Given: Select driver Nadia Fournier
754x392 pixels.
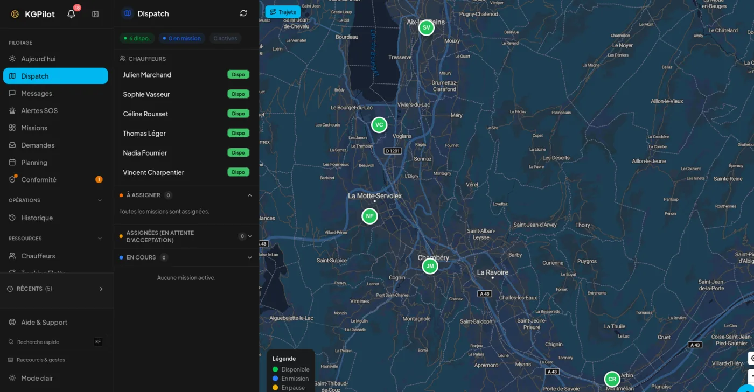Looking at the screenshot, I should [186, 153].
